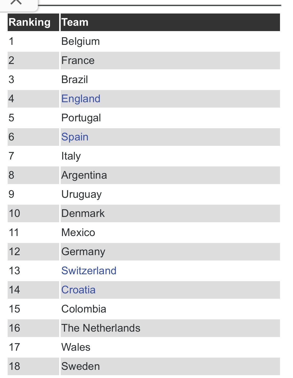The width and height of the screenshot is (293, 378).
Task: Select the Germany table cell
Action: pos(170,252)
